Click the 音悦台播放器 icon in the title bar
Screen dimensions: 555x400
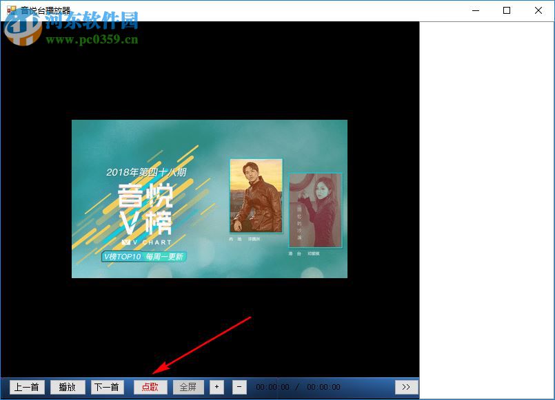click(x=12, y=11)
